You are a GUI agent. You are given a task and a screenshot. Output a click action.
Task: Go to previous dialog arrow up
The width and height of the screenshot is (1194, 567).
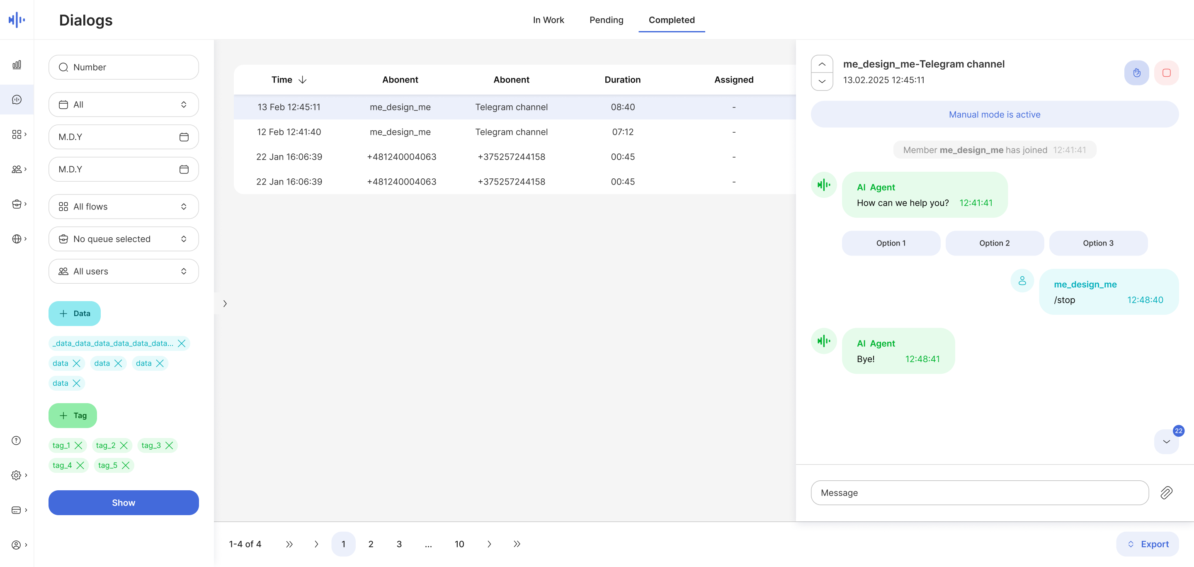click(822, 64)
